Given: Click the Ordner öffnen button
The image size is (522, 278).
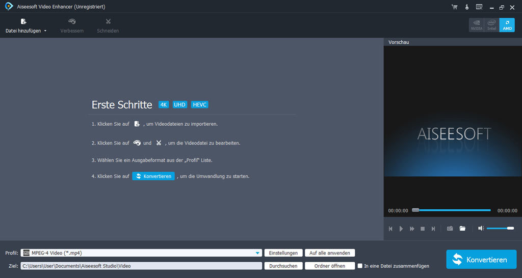Looking at the screenshot, I should (x=330, y=266).
